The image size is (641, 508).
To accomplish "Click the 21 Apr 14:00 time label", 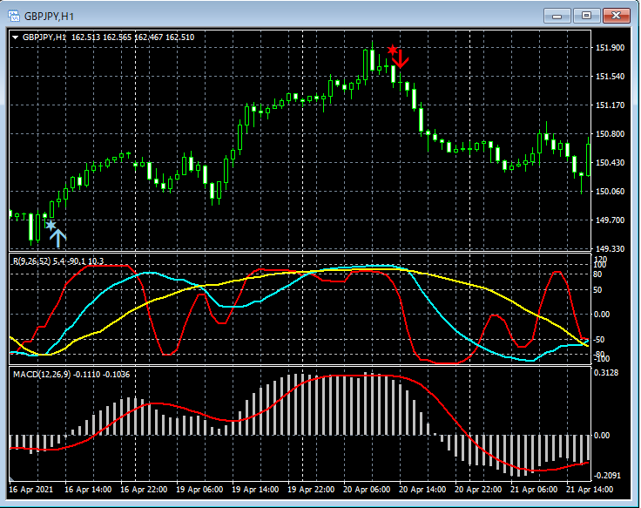I will (590, 489).
